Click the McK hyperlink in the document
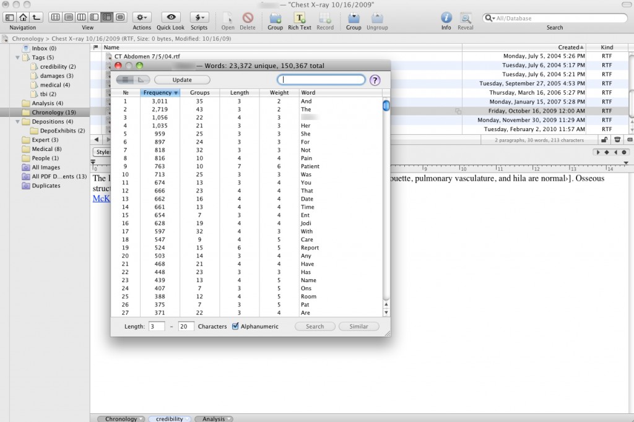 pos(102,199)
